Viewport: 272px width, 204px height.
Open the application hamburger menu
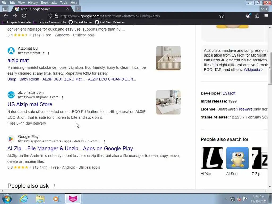coord(266,16)
